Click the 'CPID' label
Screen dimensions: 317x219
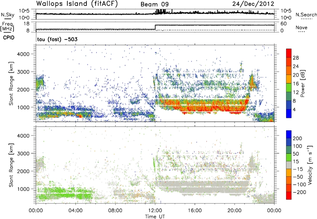pos(8,38)
